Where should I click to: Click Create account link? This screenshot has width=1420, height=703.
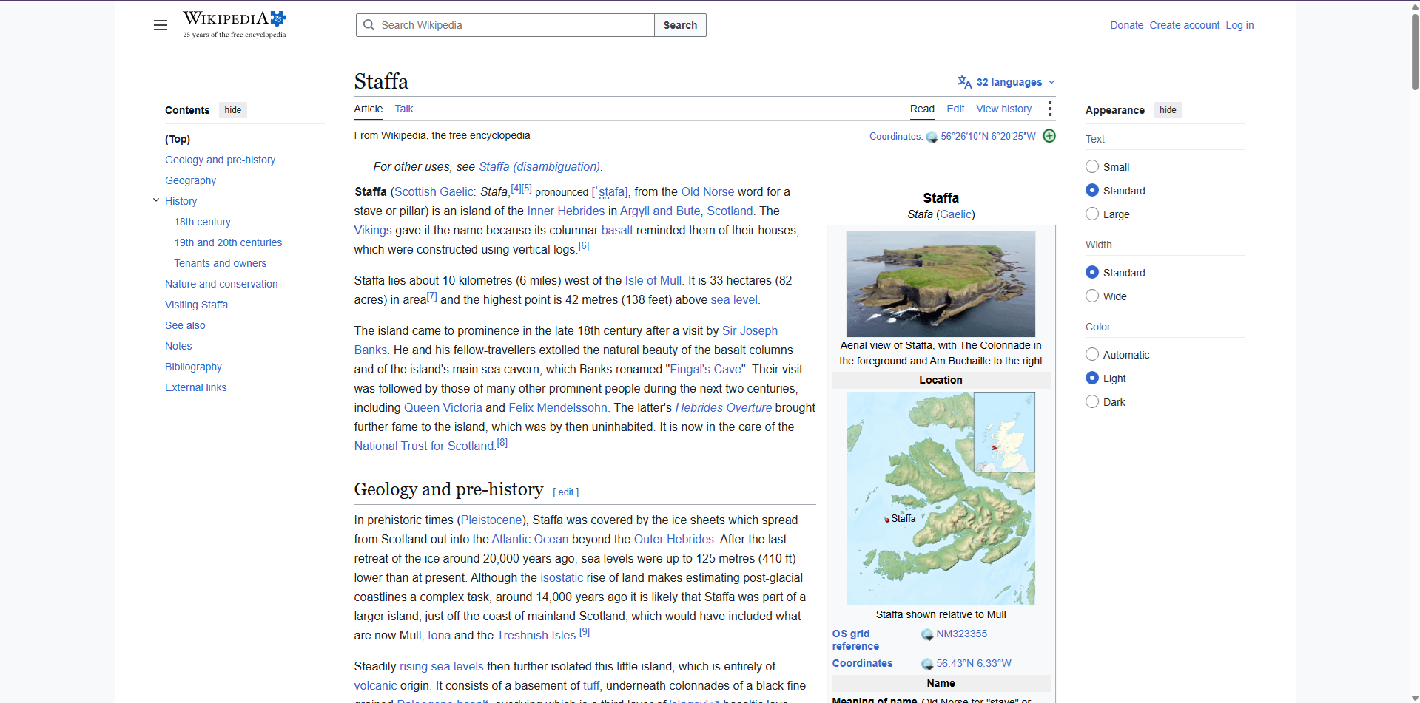(x=1184, y=25)
